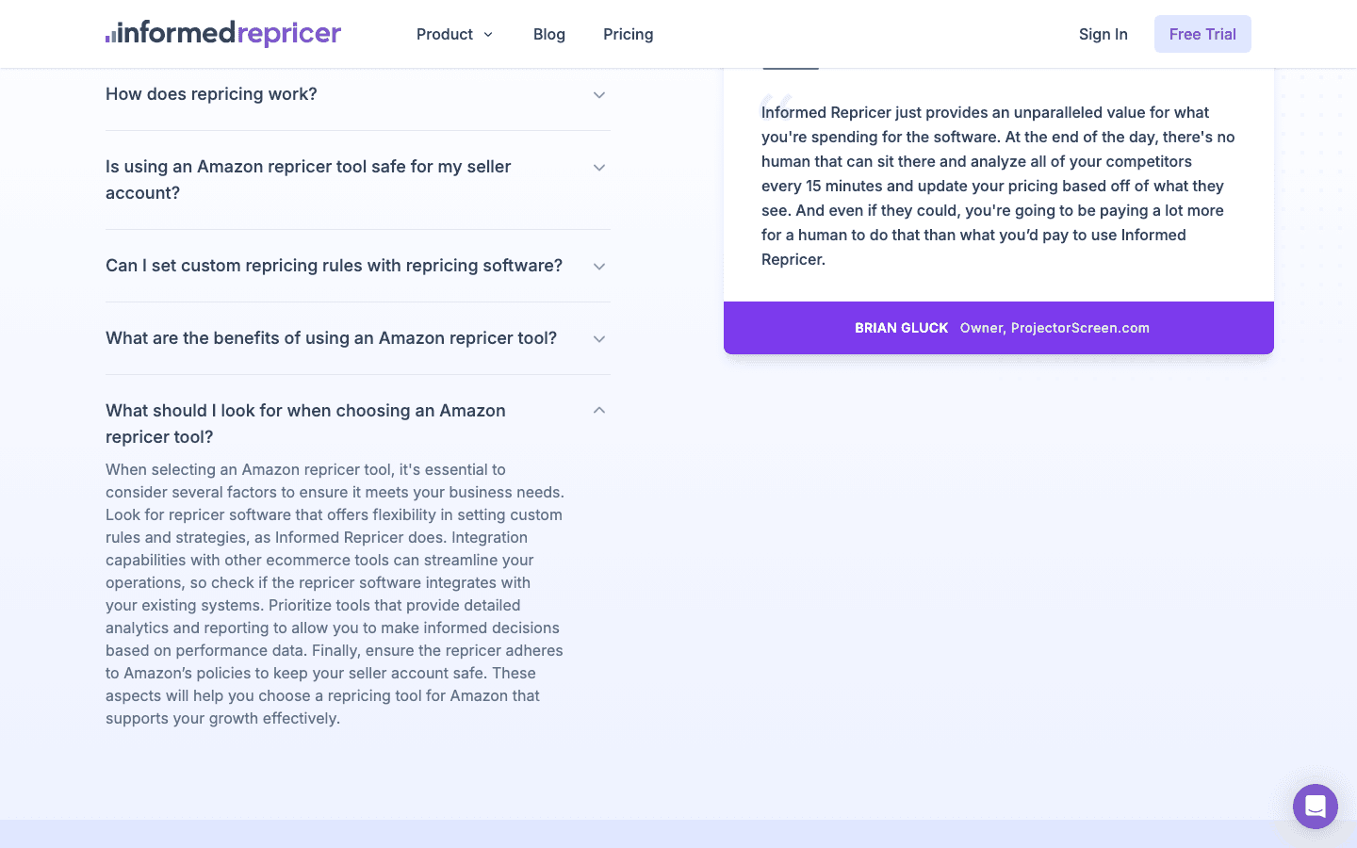Click the Sign In link
This screenshot has height=848, width=1357.
pos(1103,34)
